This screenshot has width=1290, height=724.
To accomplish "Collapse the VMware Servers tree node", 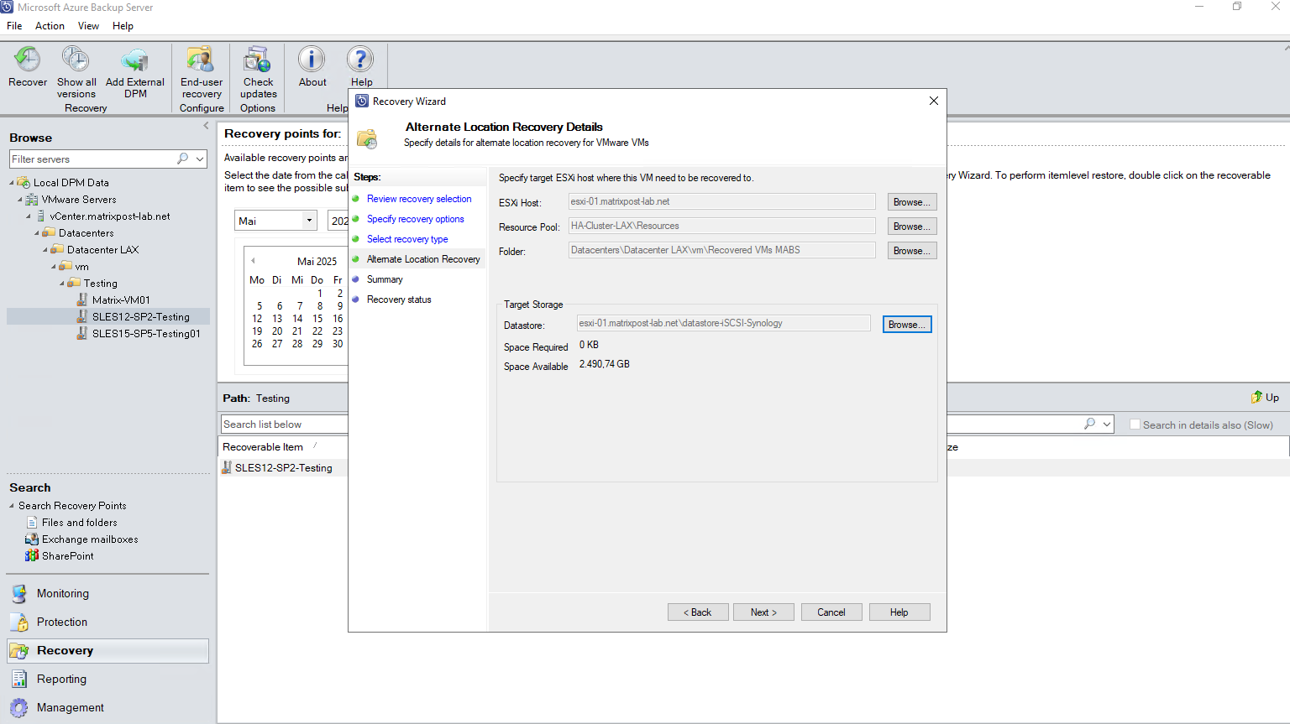I will (x=20, y=200).
